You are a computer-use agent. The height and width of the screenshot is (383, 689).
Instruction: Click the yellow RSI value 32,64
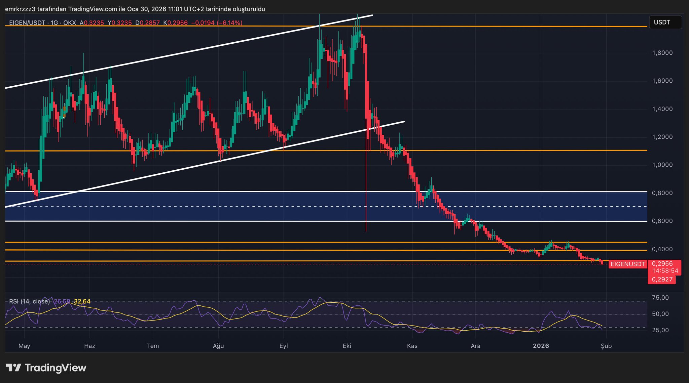pyautogui.click(x=82, y=301)
